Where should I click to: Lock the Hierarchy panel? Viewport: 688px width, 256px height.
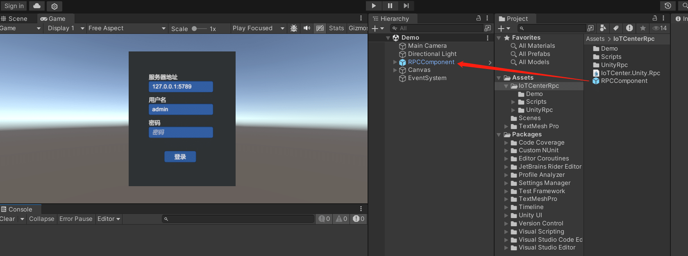(478, 18)
